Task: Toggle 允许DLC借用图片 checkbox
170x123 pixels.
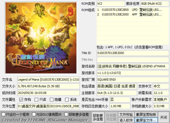Action: 34,114
